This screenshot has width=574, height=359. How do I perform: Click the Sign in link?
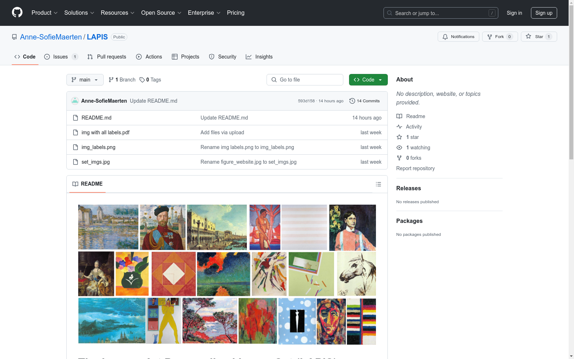click(514, 13)
